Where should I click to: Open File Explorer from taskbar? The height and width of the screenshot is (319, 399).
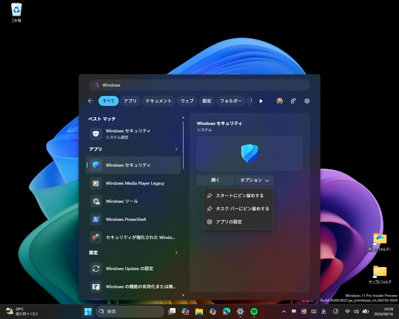click(199, 312)
